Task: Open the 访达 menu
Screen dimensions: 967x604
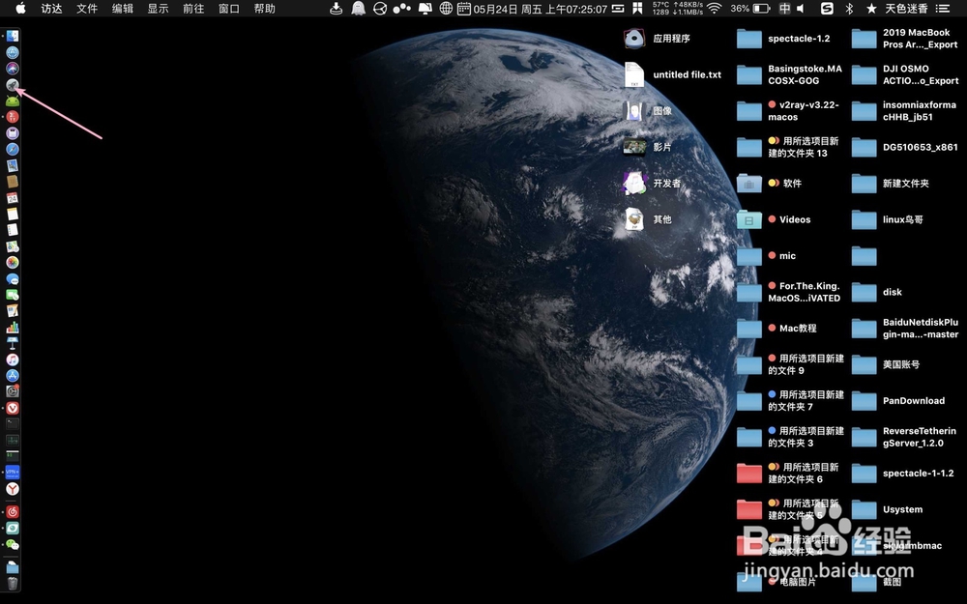Action: coord(51,9)
